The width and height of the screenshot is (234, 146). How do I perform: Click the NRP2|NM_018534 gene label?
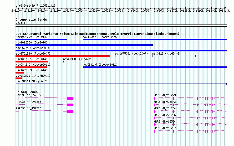pos(165,121)
